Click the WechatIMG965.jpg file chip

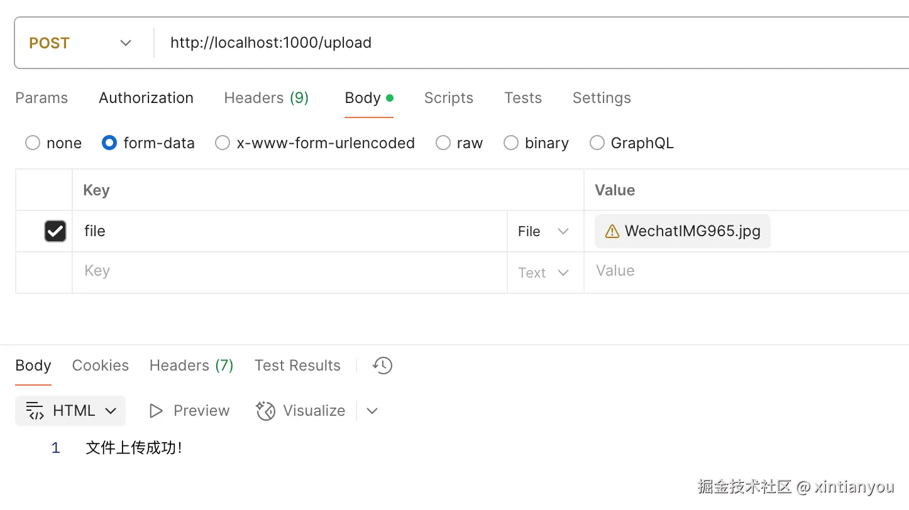click(691, 231)
